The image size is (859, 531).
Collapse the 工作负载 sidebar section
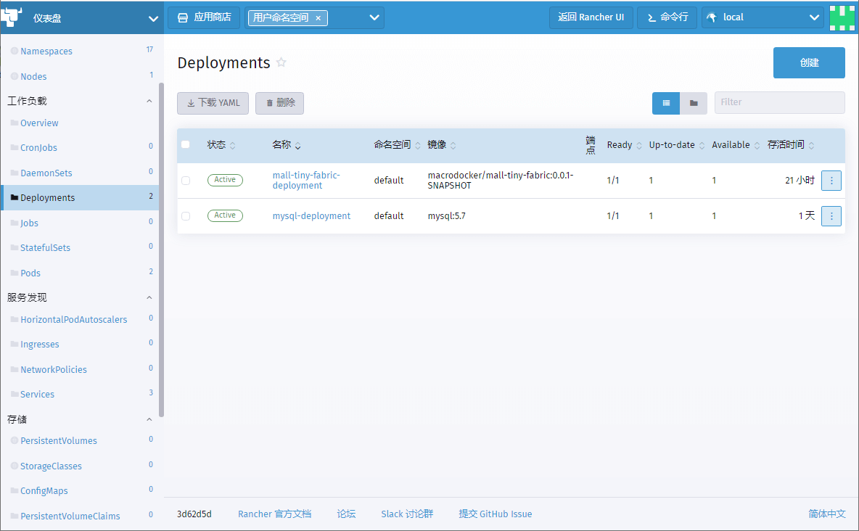[149, 101]
